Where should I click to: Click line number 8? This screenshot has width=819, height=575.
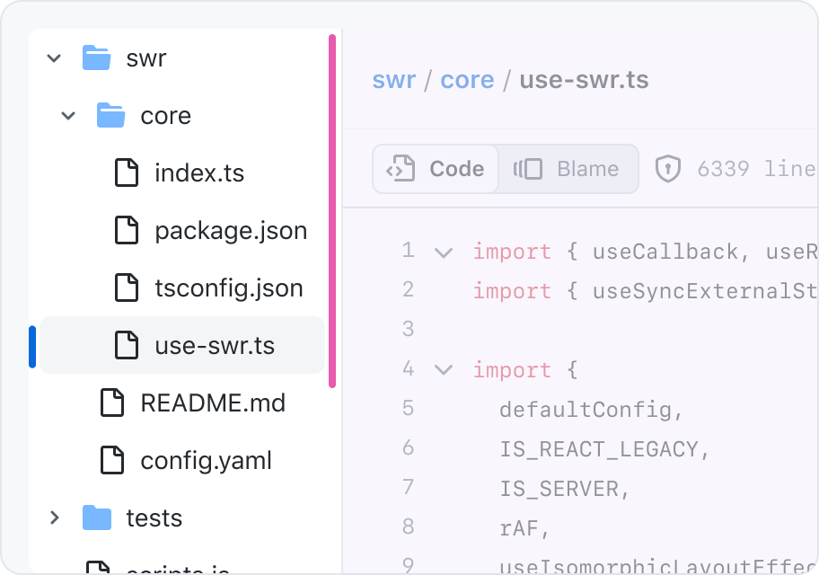pyautogui.click(x=409, y=526)
